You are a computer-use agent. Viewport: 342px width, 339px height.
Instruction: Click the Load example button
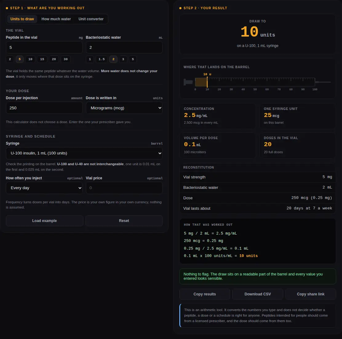point(45,221)
